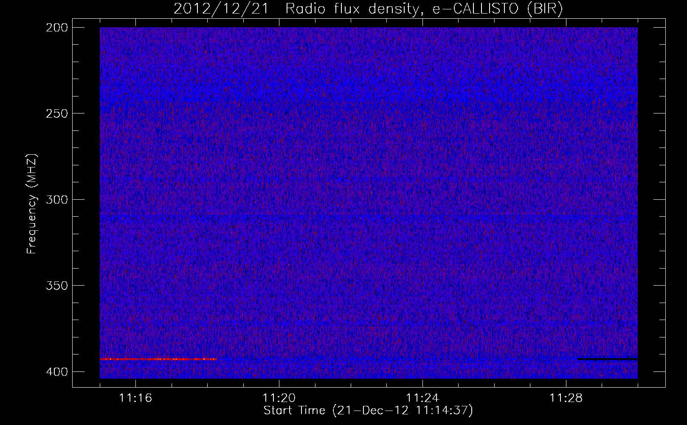Click the black horizontal line near 393 MHz
Image resolution: width=687 pixels, height=425 pixels.
[608, 359]
